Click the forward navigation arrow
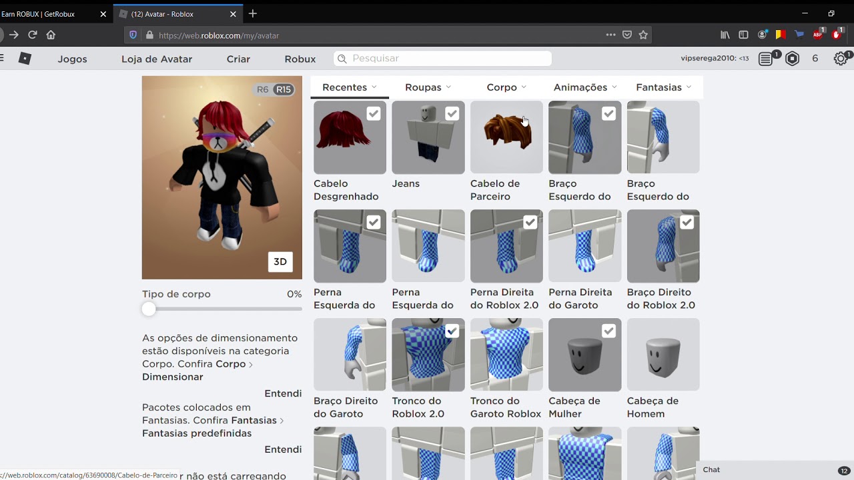The width and height of the screenshot is (854, 480). [x=13, y=35]
